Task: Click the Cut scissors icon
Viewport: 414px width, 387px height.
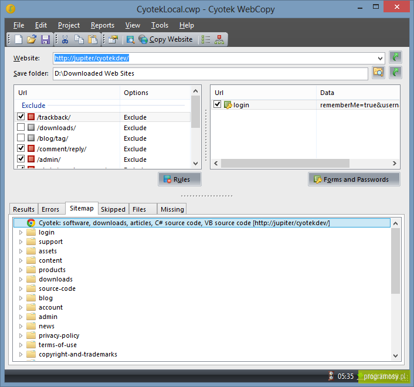Action: pyautogui.click(x=65, y=39)
